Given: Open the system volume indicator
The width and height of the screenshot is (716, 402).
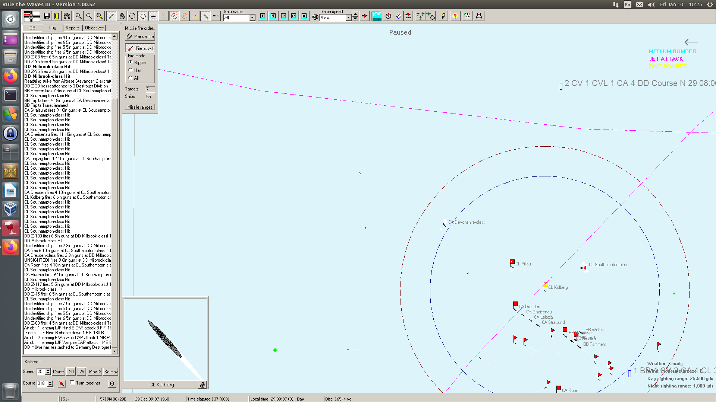Looking at the screenshot, I should click(651, 4).
